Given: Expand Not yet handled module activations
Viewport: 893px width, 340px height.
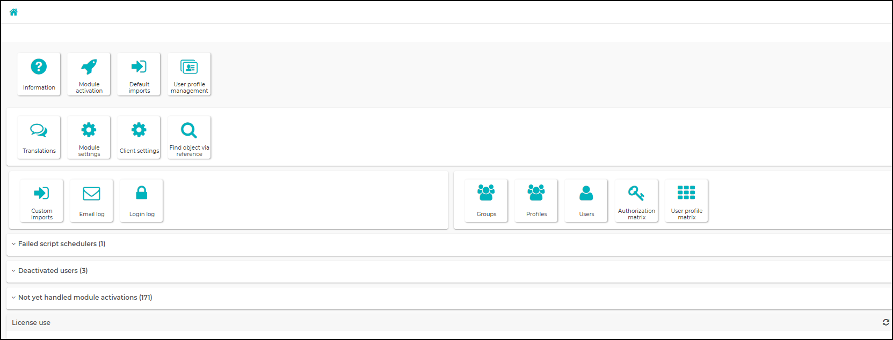Looking at the screenshot, I should [449, 298].
